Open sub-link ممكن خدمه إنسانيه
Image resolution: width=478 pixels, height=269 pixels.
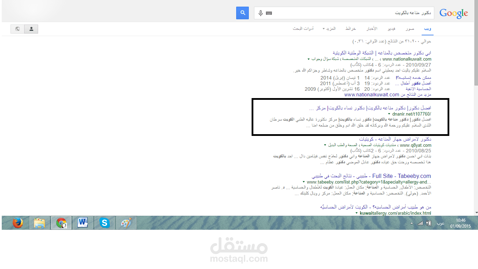(x=413, y=78)
